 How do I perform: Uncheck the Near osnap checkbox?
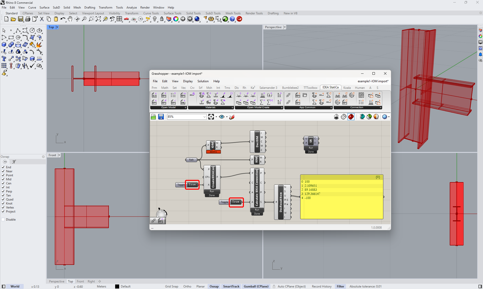pyautogui.click(x=3, y=171)
